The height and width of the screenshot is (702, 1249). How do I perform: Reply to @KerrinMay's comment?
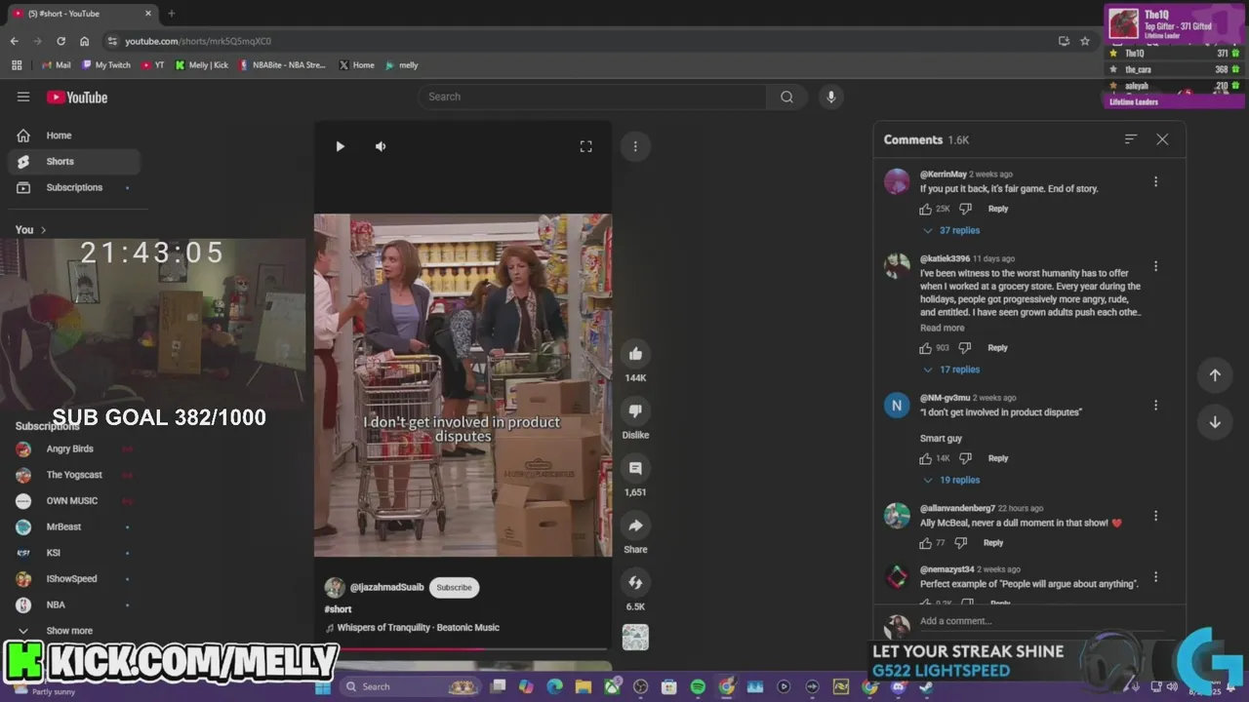coord(998,209)
